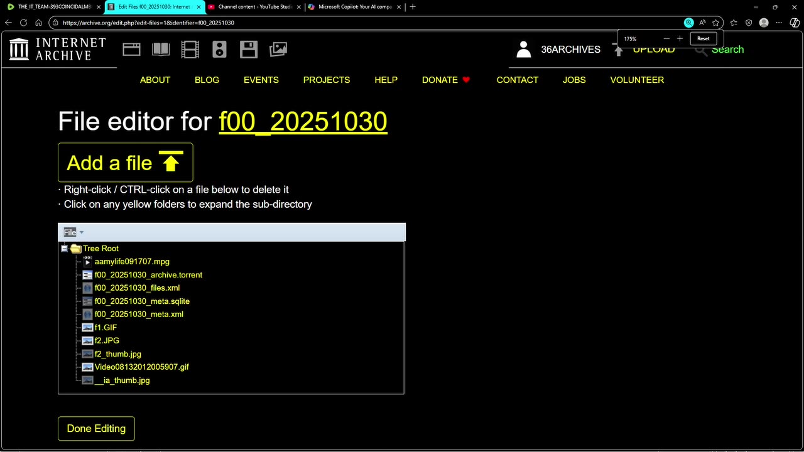Open the f00_20251030 item title link
The width and height of the screenshot is (804, 452).
pyautogui.click(x=303, y=121)
